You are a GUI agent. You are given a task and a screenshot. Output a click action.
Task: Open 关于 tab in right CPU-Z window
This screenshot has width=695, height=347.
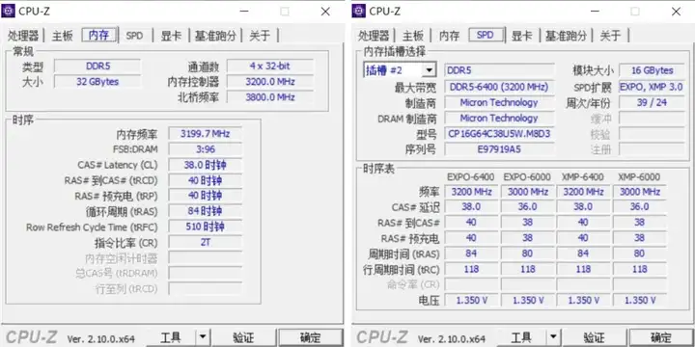[x=610, y=36]
